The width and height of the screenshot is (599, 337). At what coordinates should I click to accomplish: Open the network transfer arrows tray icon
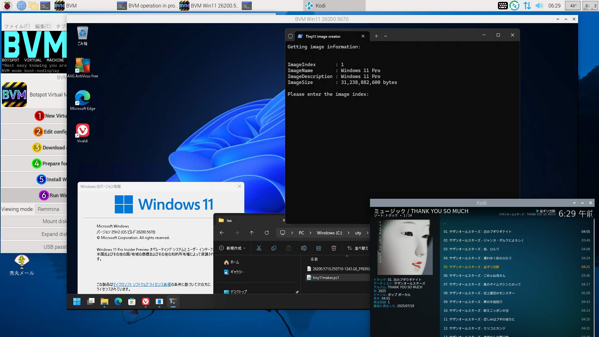(527, 6)
